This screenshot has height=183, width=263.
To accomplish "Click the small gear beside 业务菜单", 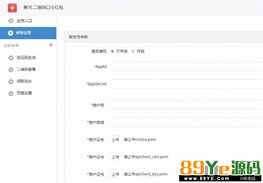I will [x=51, y=45].
